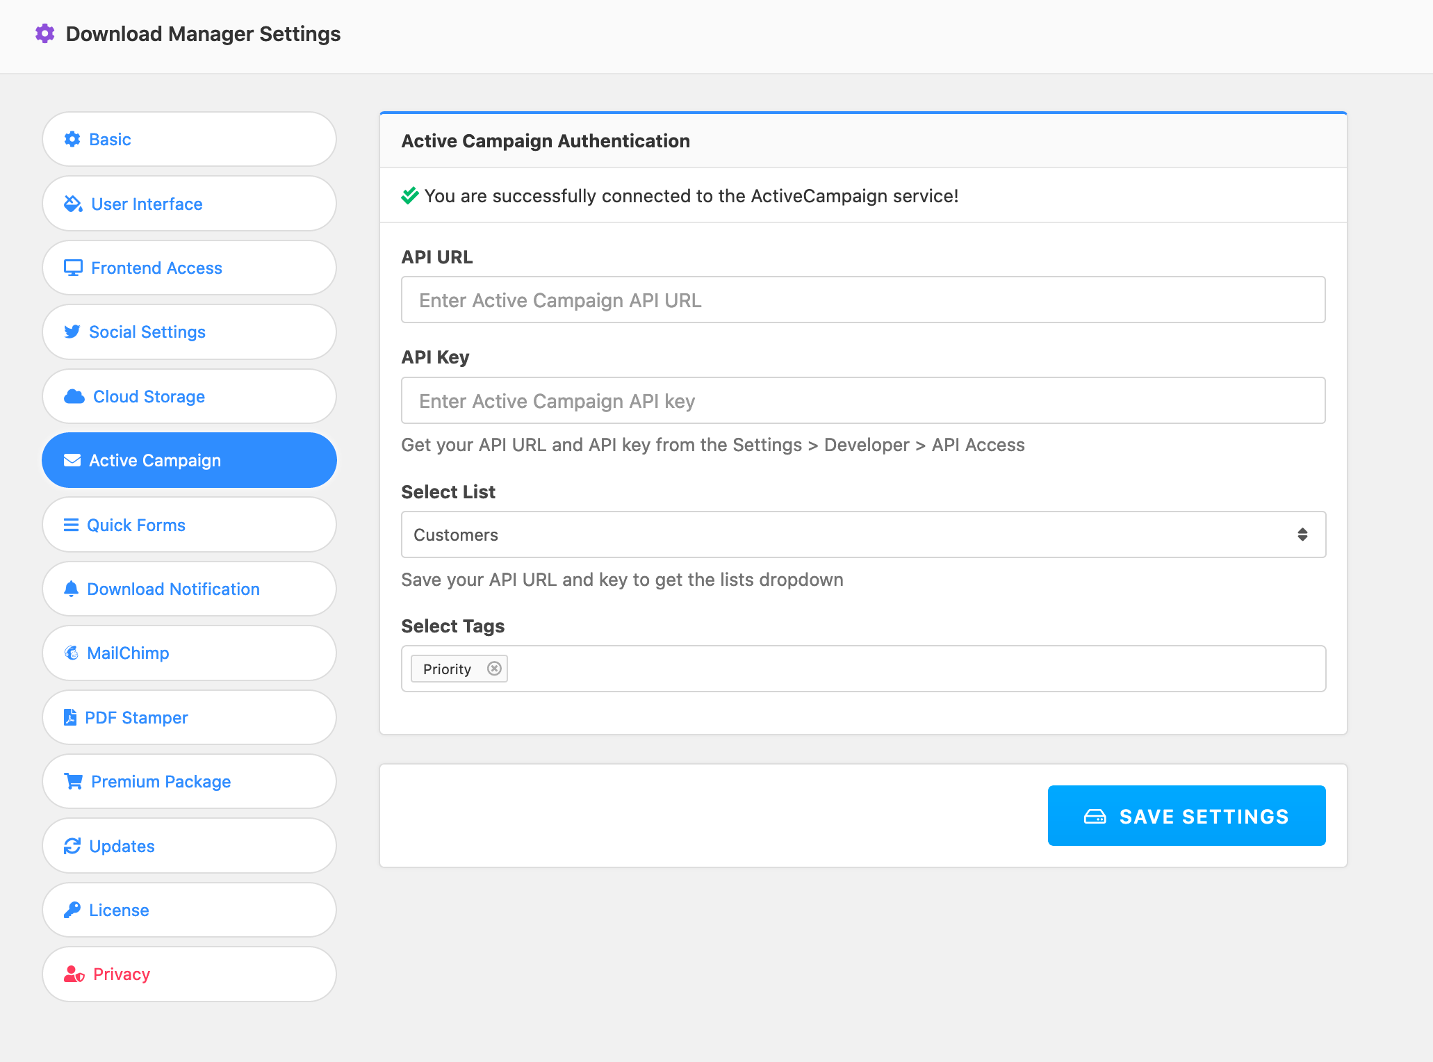Go to the Premium Package tab
Image resolution: width=1433 pixels, height=1062 pixels.
(189, 781)
